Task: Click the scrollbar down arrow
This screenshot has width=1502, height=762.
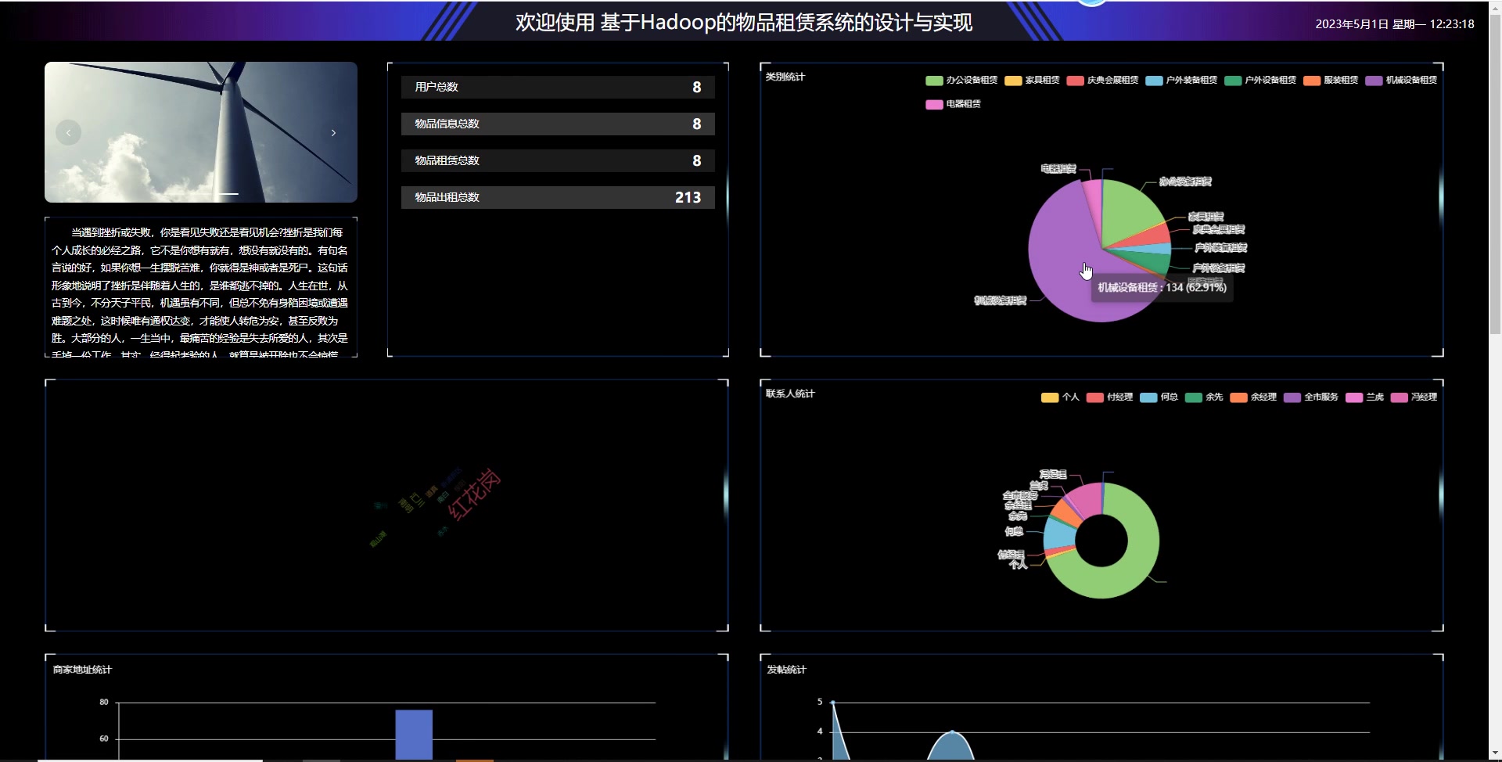Action: click(1495, 754)
